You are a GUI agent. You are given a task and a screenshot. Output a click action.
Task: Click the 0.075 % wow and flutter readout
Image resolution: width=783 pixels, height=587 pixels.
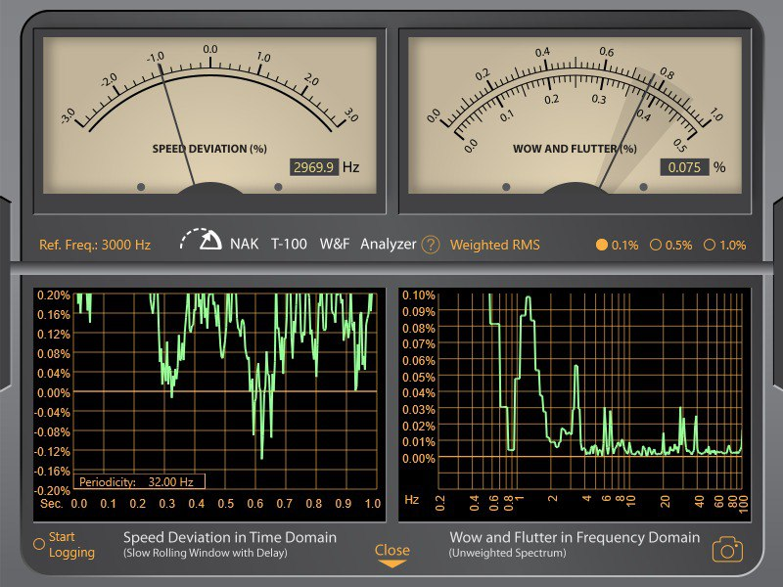pyautogui.click(x=684, y=167)
